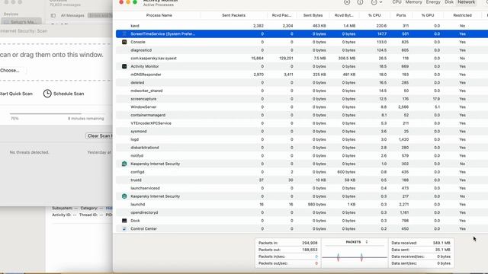
Task: Click the Data received value 349.1 MB
Action: coord(441,243)
